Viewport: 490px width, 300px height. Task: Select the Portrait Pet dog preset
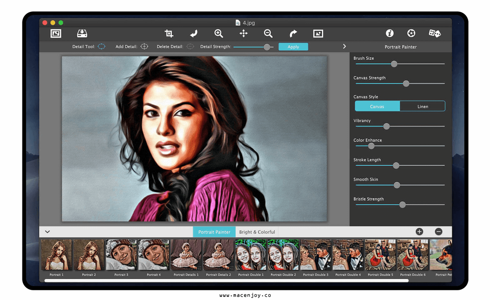click(x=441, y=255)
